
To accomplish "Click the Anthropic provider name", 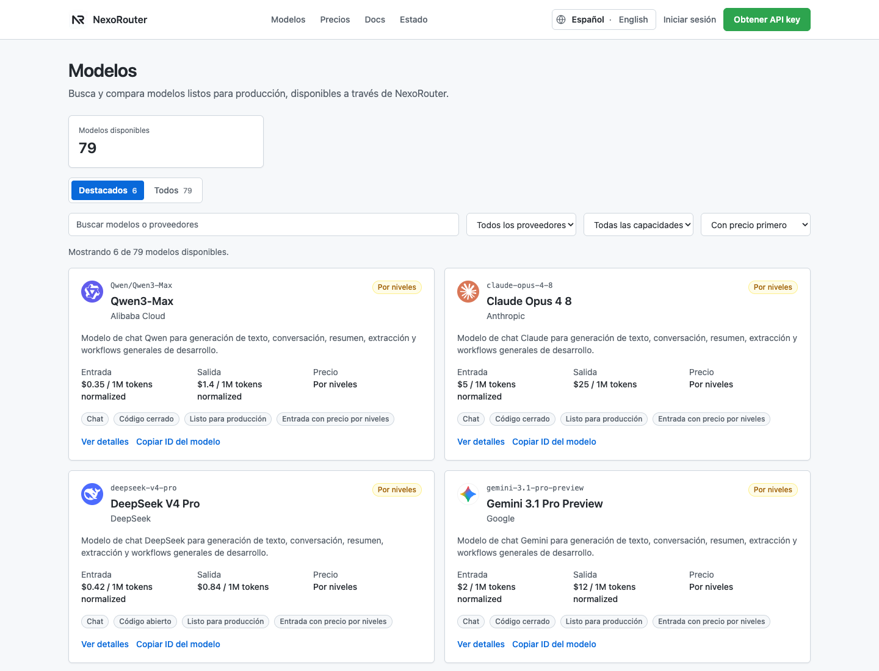I will click(x=505, y=316).
